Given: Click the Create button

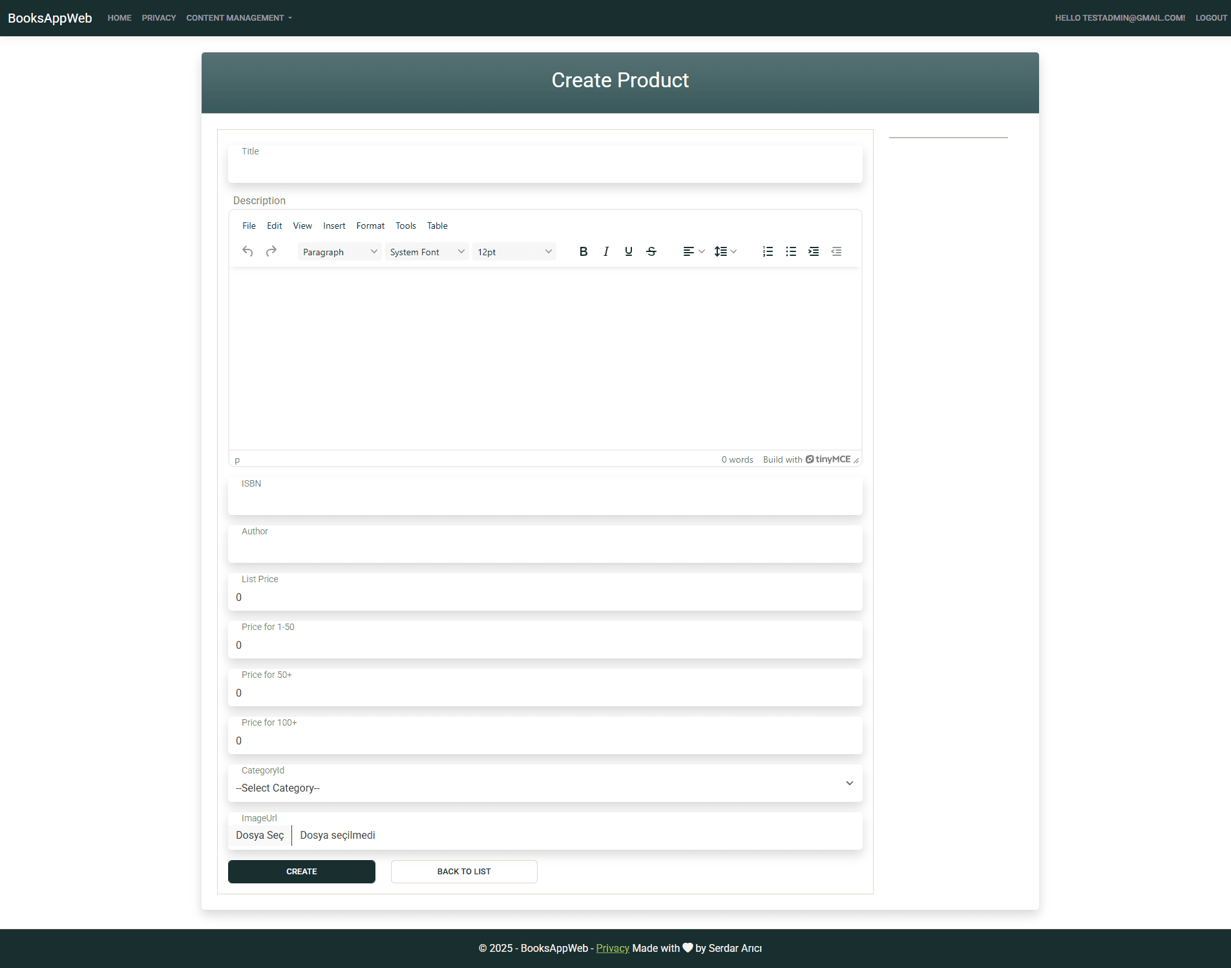Looking at the screenshot, I should coord(302,872).
